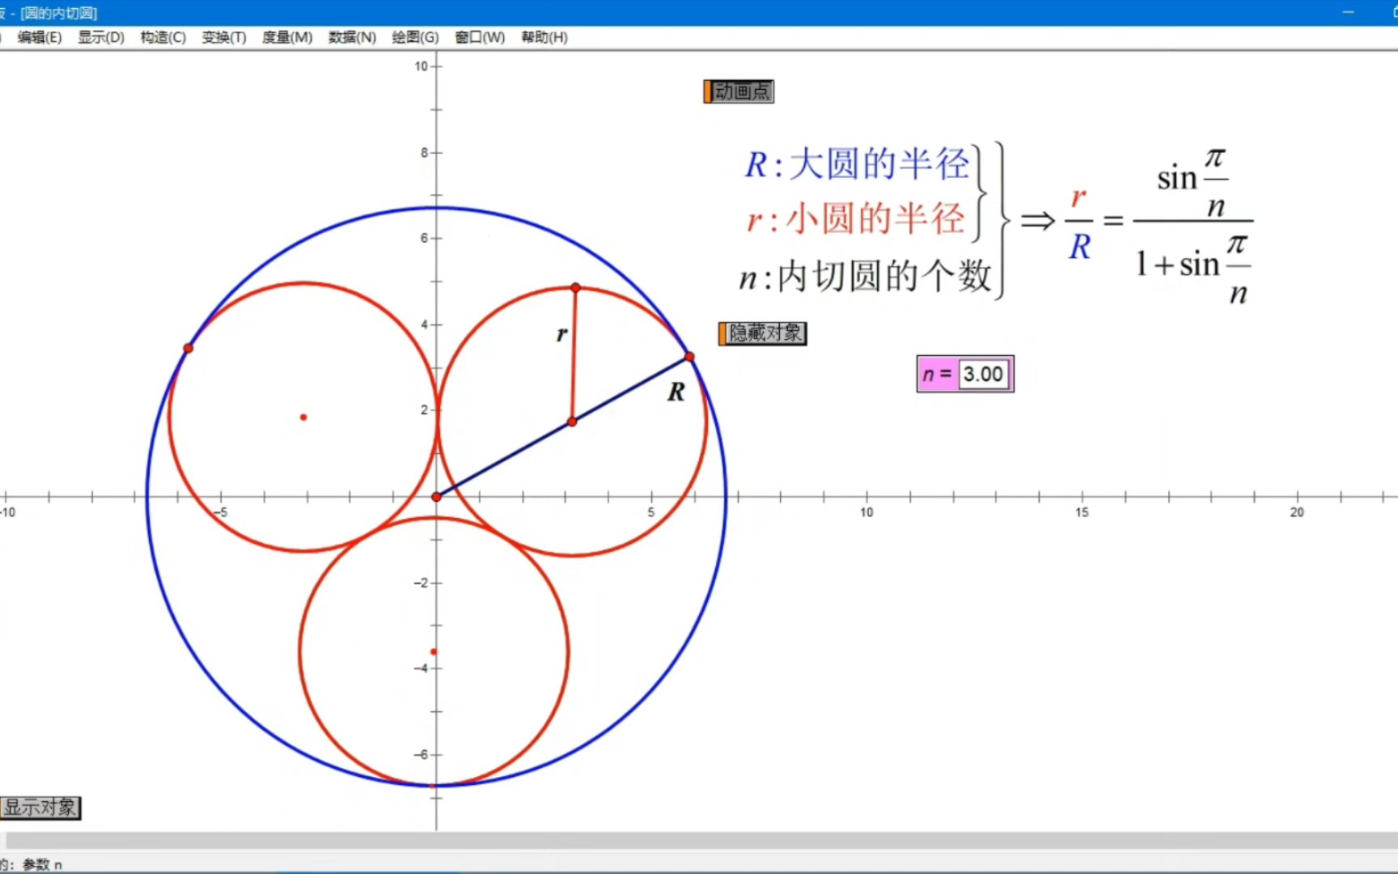Viewport: 1398px width, 874px height.
Task: Click the x-axis tick label 20
Action: 1297,512
